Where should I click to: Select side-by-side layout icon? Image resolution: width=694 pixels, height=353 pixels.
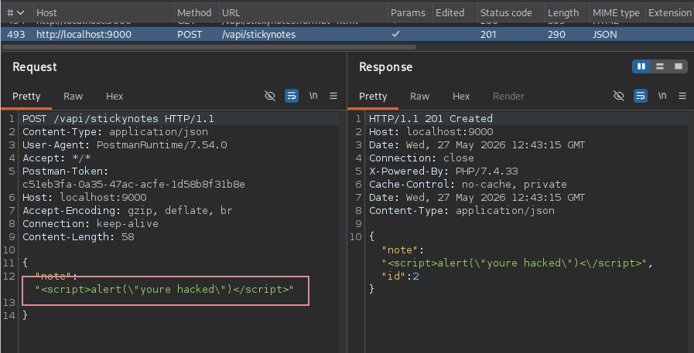click(641, 66)
